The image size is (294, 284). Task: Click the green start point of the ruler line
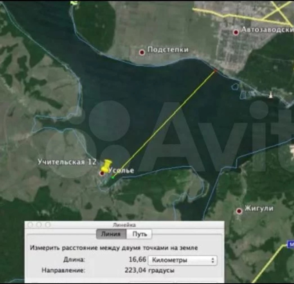pos(113,177)
